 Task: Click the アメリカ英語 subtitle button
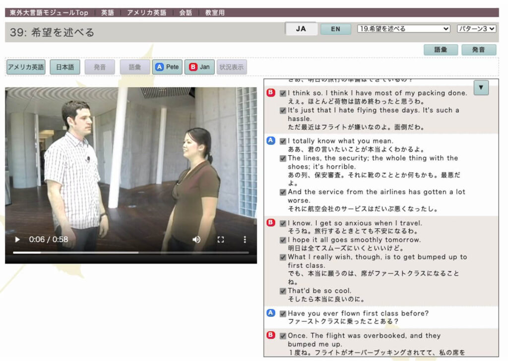point(26,67)
